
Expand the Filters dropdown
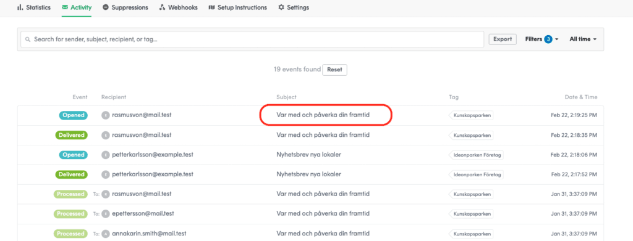click(542, 39)
